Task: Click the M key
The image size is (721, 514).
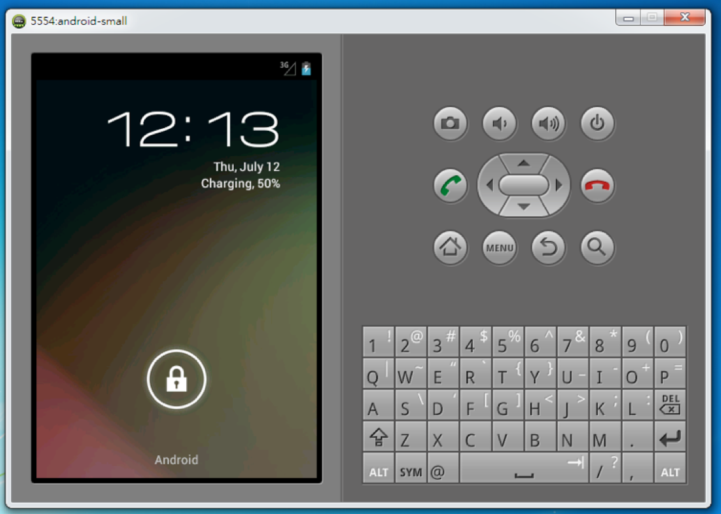Action: (605, 436)
